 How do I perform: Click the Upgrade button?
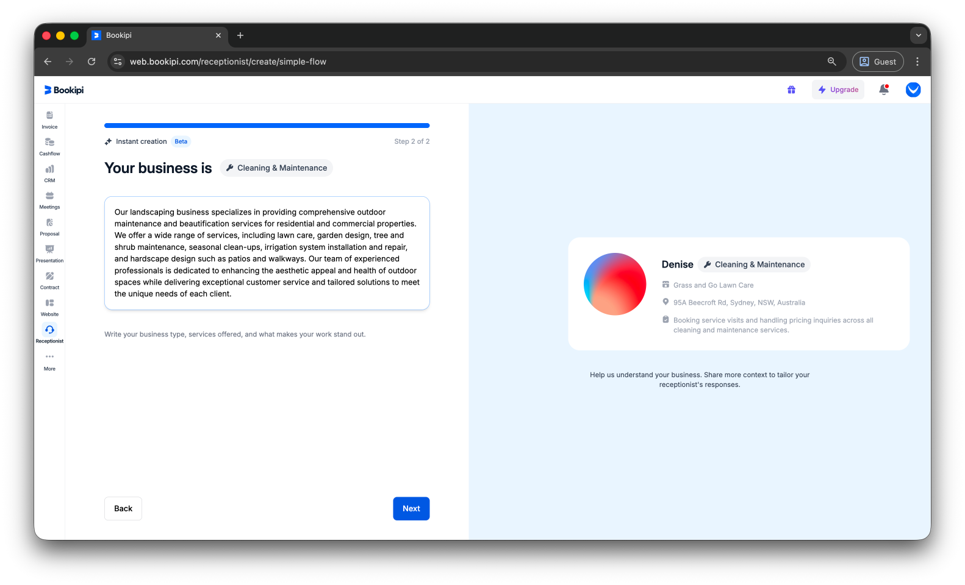click(838, 90)
